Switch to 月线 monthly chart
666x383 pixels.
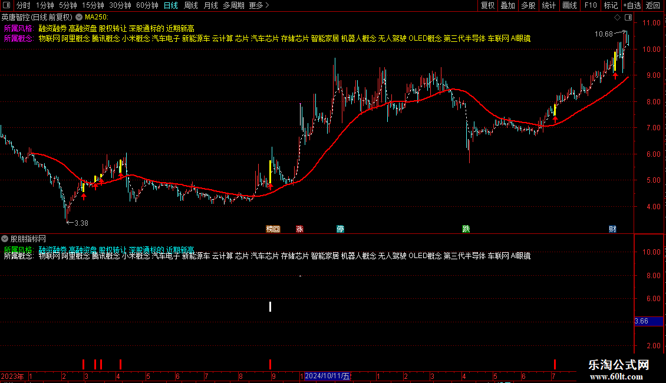pos(210,5)
